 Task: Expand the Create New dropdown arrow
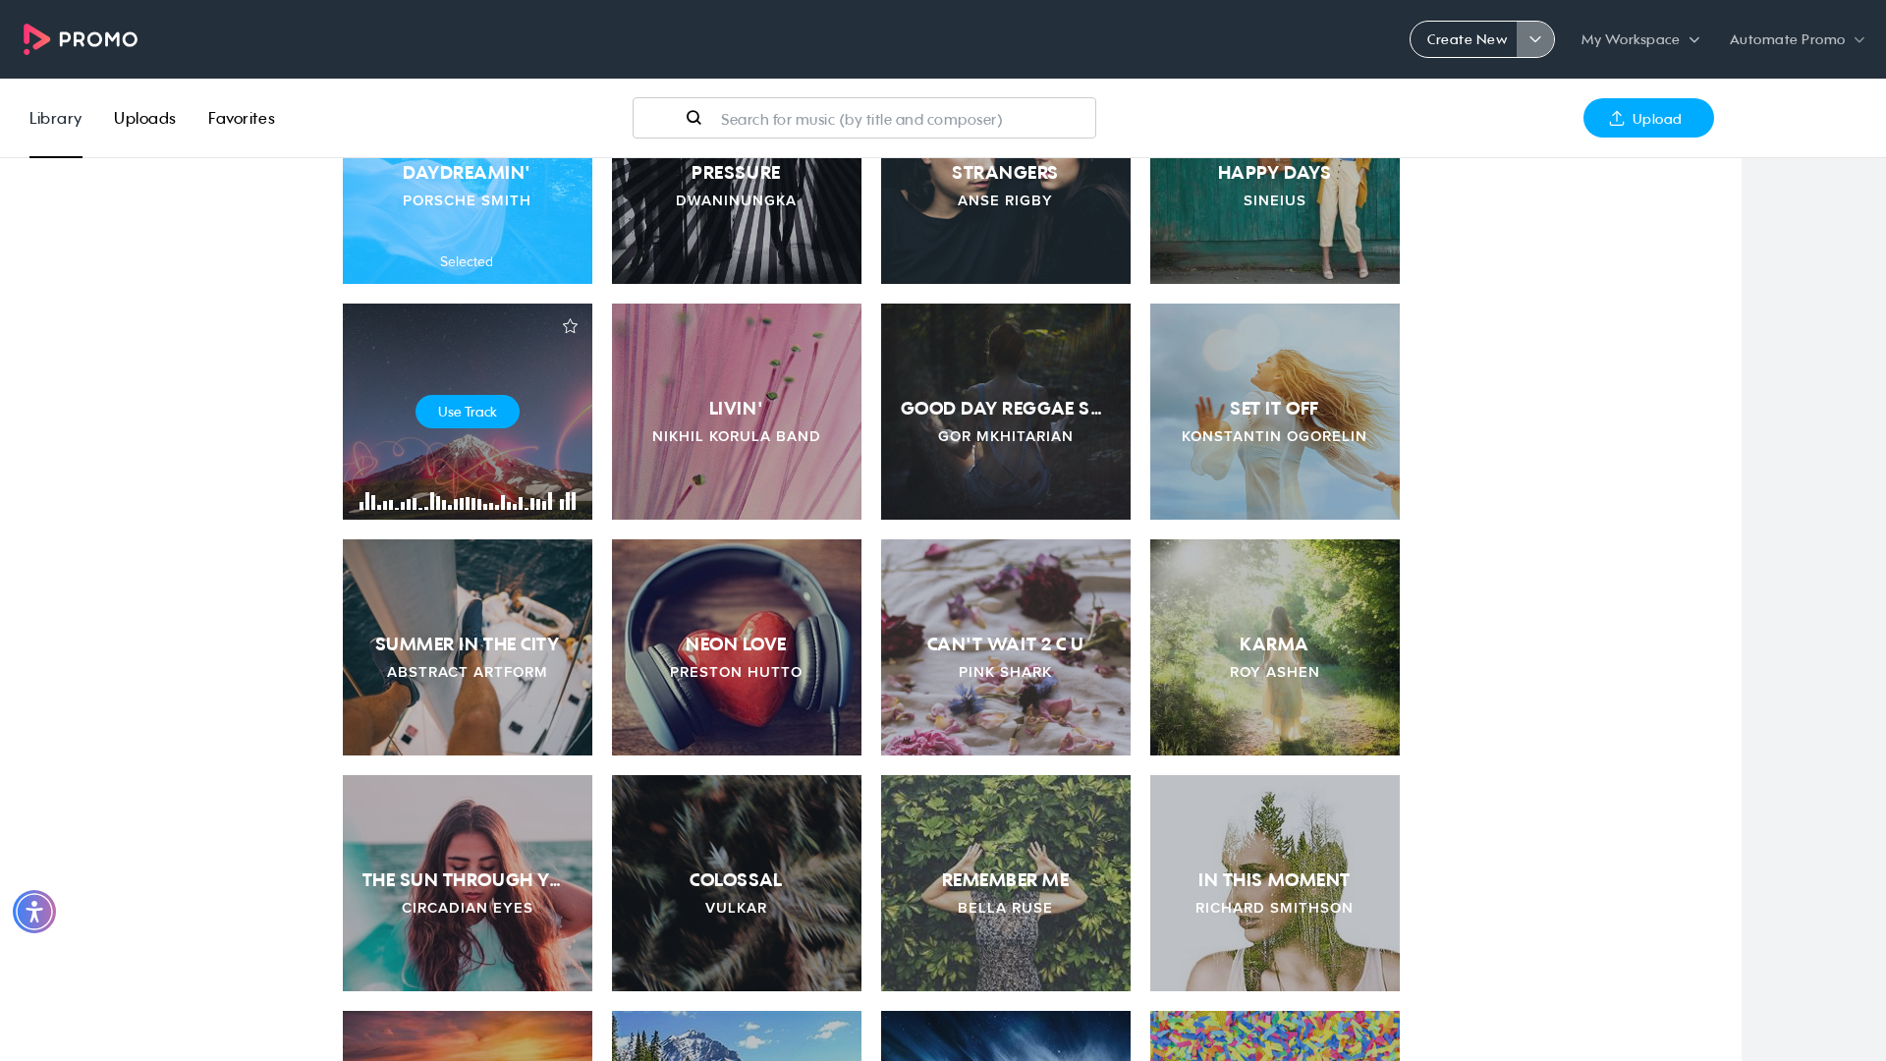(x=1535, y=39)
